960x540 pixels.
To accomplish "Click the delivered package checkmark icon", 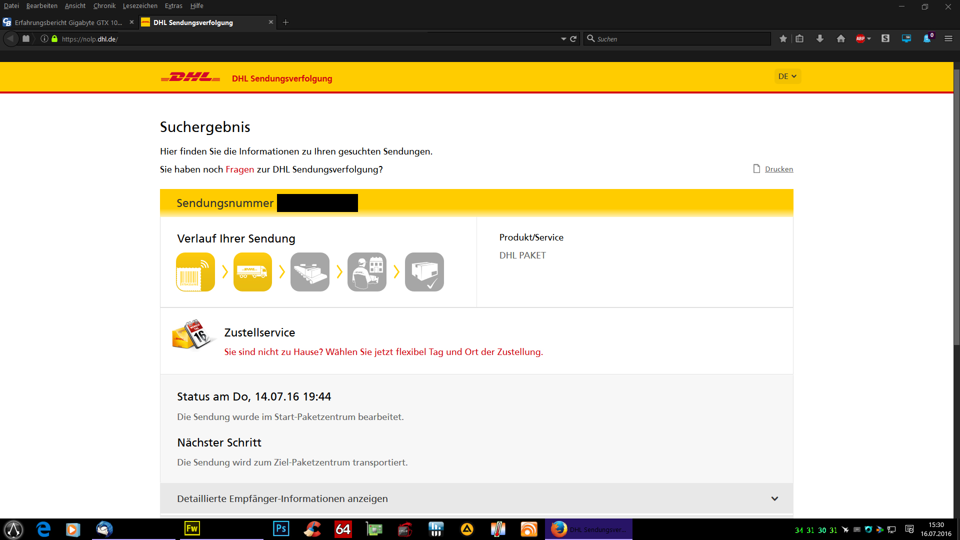I will (424, 272).
